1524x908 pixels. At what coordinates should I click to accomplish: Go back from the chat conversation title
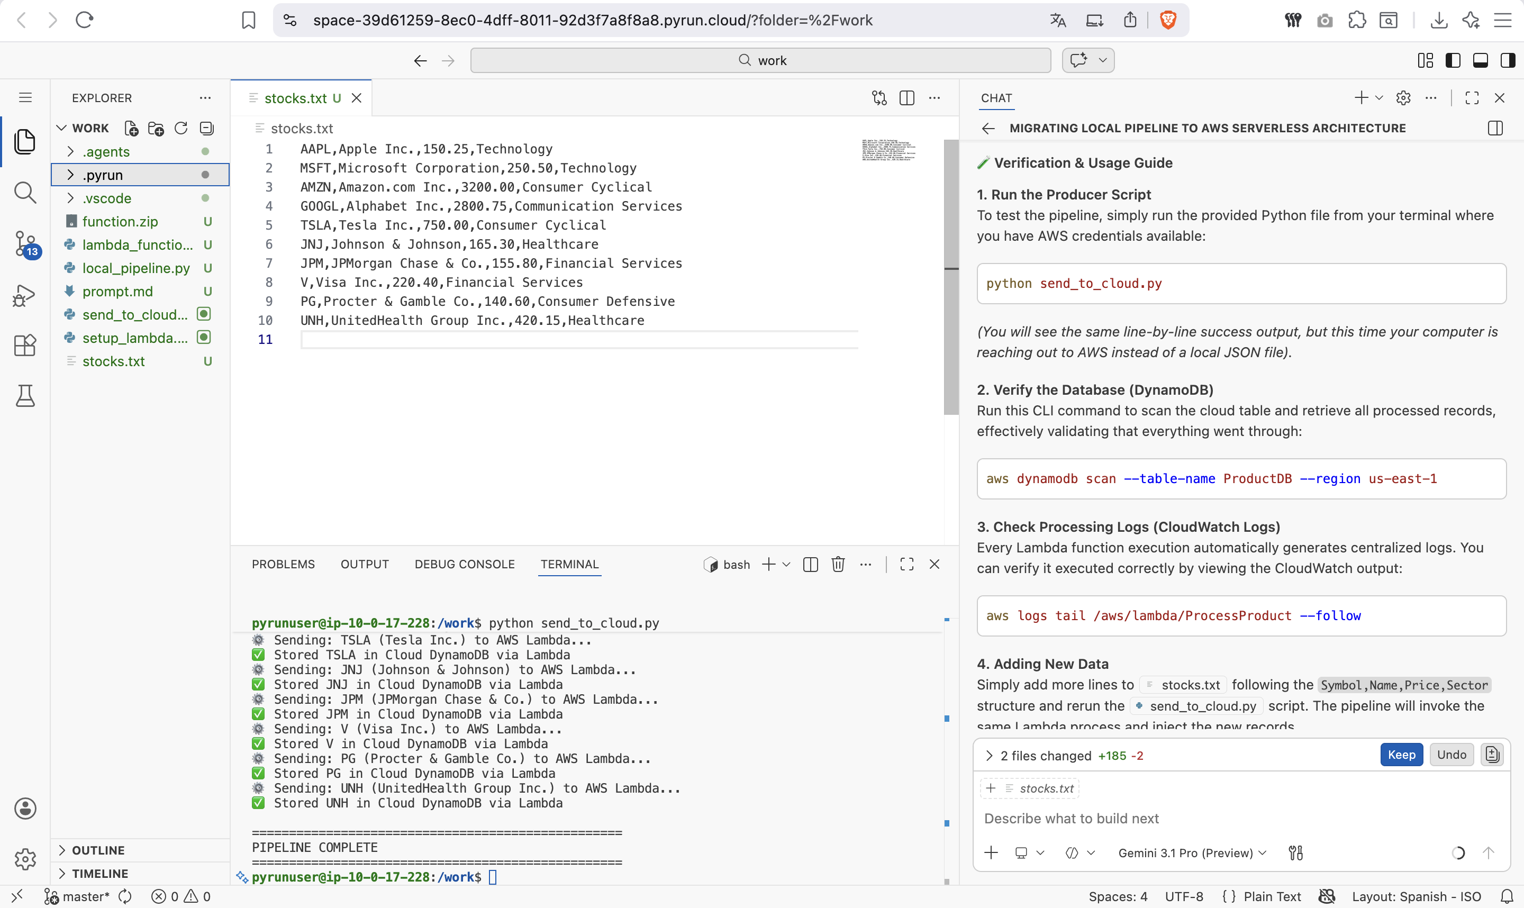click(988, 129)
